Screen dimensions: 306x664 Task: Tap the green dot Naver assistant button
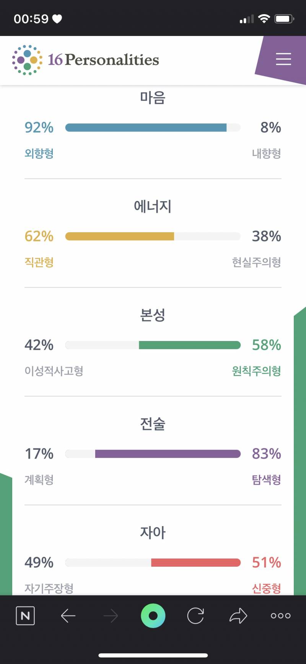point(153,616)
